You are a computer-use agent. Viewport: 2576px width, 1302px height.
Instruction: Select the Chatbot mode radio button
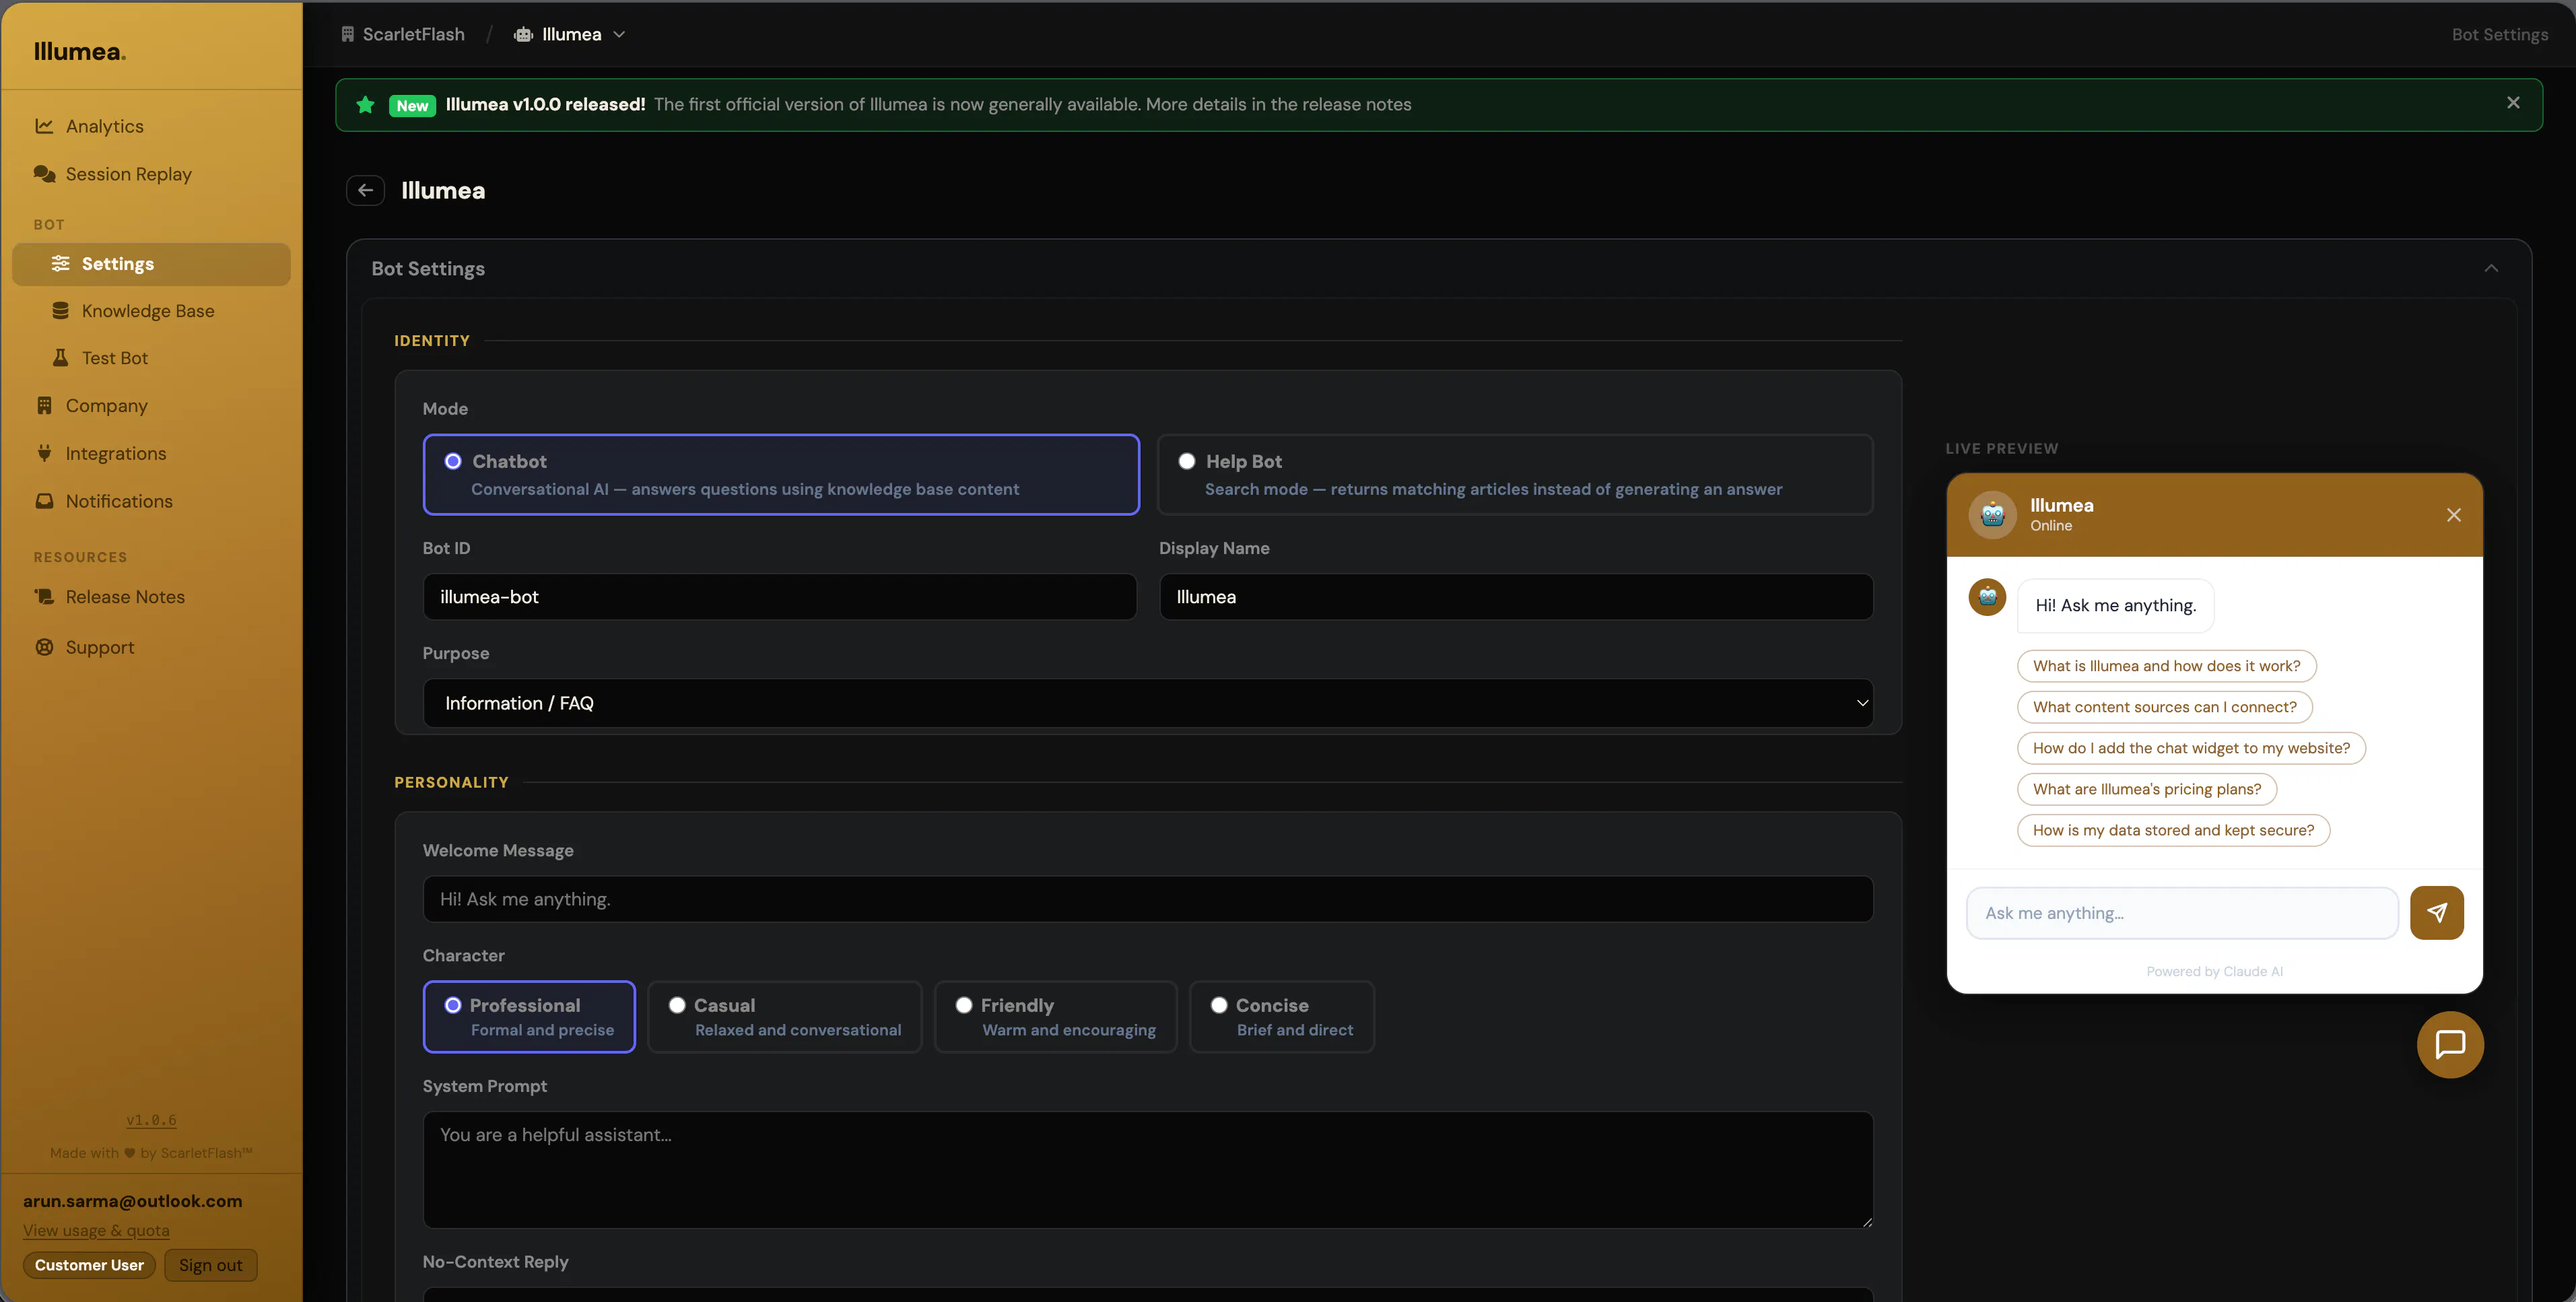453,461
